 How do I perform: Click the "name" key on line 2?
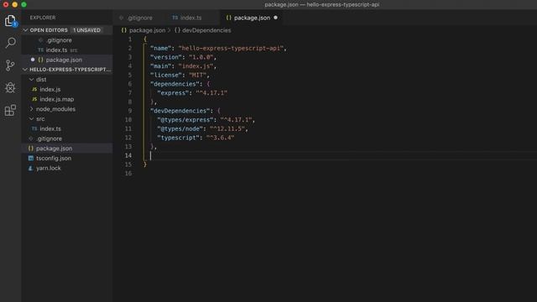pyautogui.click(x=161, y=49)
